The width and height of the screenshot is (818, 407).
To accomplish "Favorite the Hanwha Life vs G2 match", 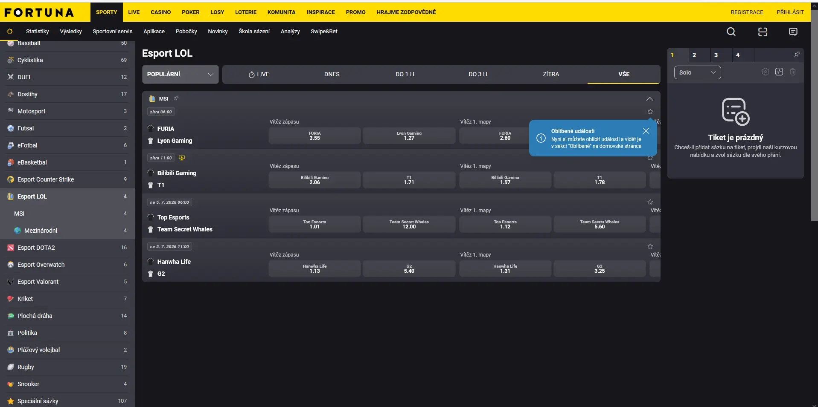I will pos(650,246).
